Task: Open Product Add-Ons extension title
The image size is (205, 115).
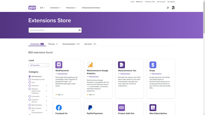Action: coord(126,113)
